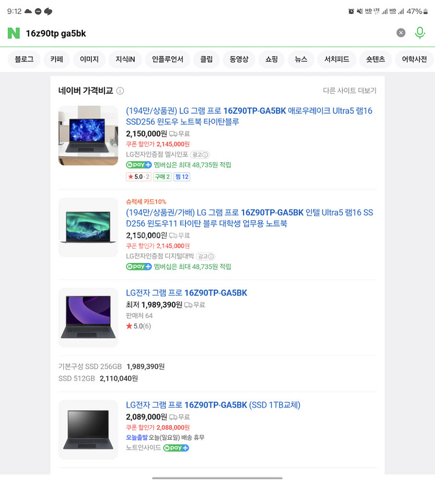Tap 쿠폰 할인가 2,088,000원 text
Image resolution: width=435 pixels, height=482 pixels.
[158, 428]
